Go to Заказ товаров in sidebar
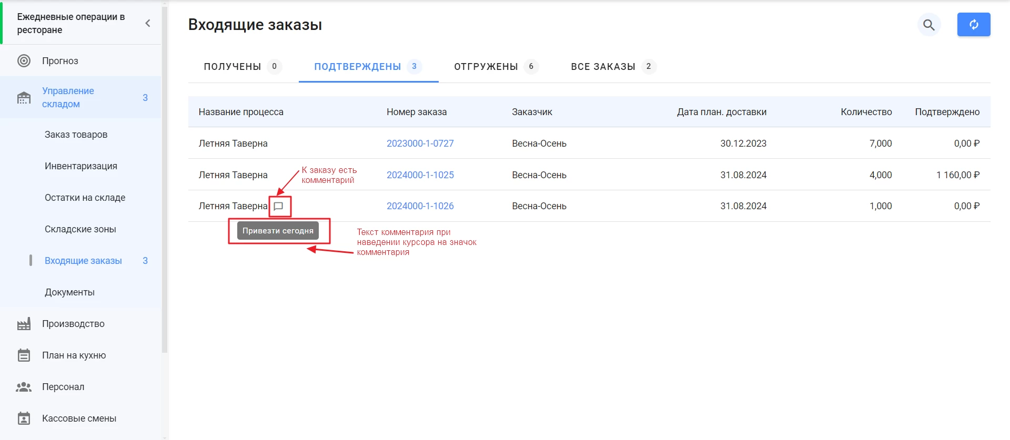The image size is (1010, 440). point(76,135)
